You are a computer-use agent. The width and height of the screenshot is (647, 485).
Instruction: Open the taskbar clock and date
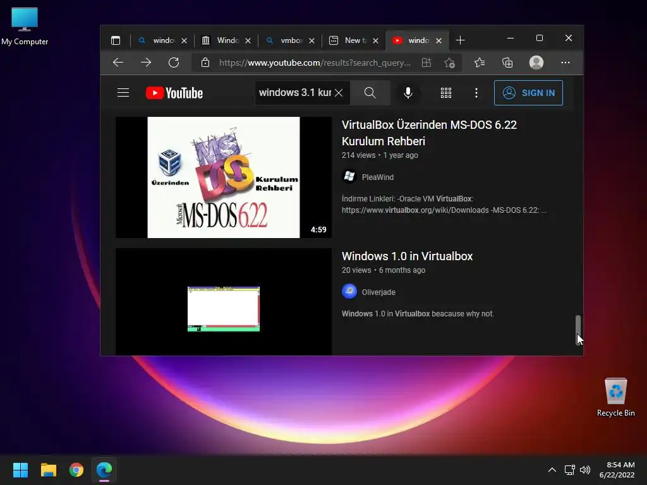617,470
